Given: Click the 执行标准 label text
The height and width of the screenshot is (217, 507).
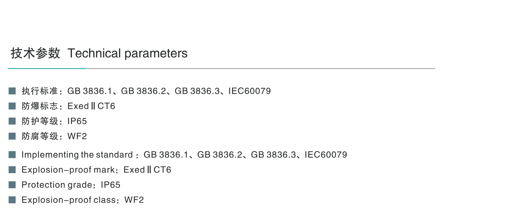Looking at the screenshot, I should coord(40,91).
